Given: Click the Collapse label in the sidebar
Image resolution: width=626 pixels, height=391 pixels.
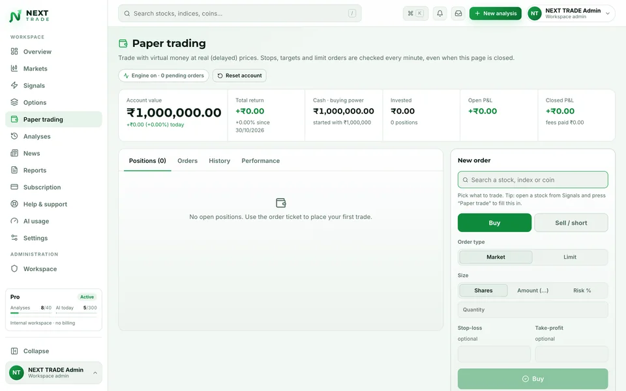Looking at the screenshot, I should tap(36, 351).
